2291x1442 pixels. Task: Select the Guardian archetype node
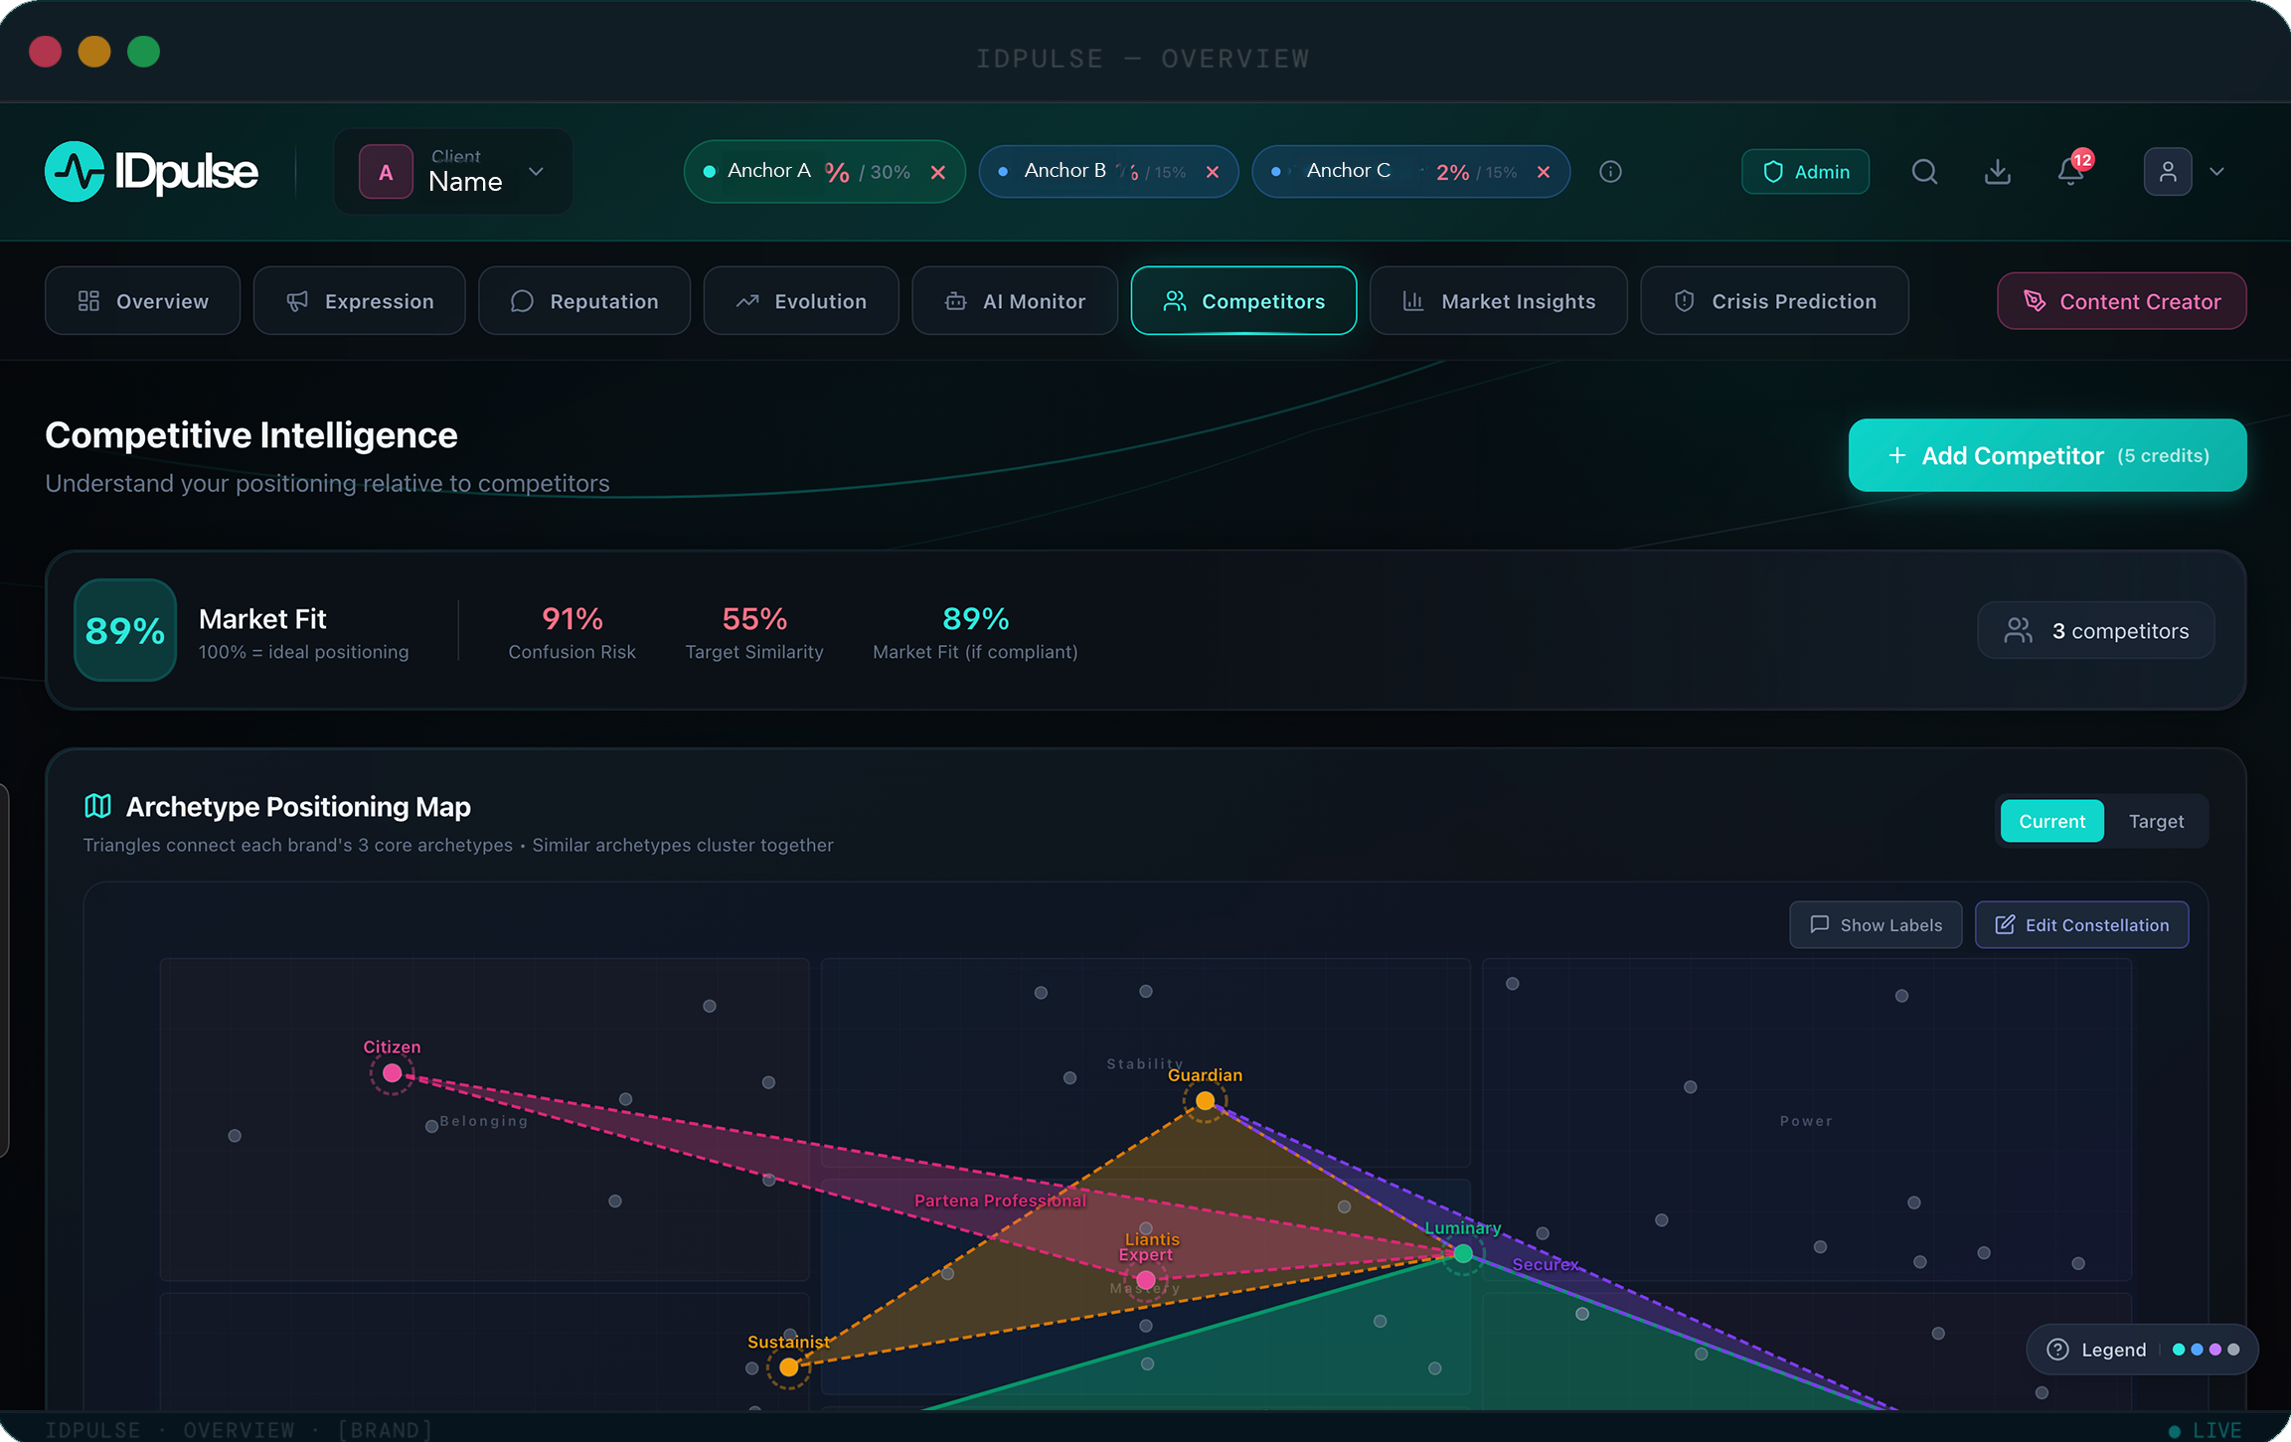[1205, 1101]
